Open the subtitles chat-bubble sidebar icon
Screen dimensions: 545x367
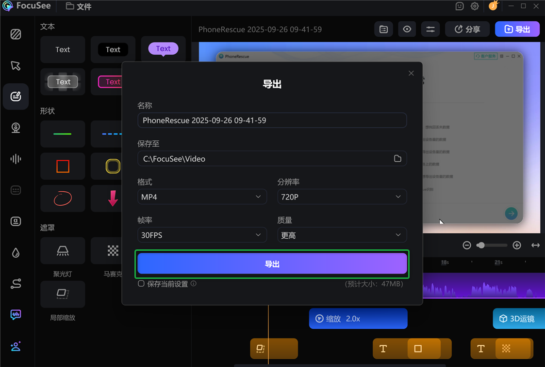pyautogui.click(x=16, y=315)
